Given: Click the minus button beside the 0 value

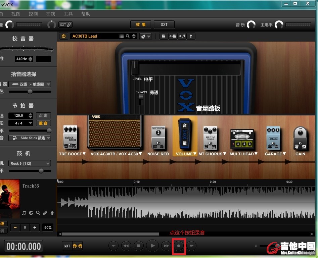Looking at the screenshot, I should click(15, 227).
